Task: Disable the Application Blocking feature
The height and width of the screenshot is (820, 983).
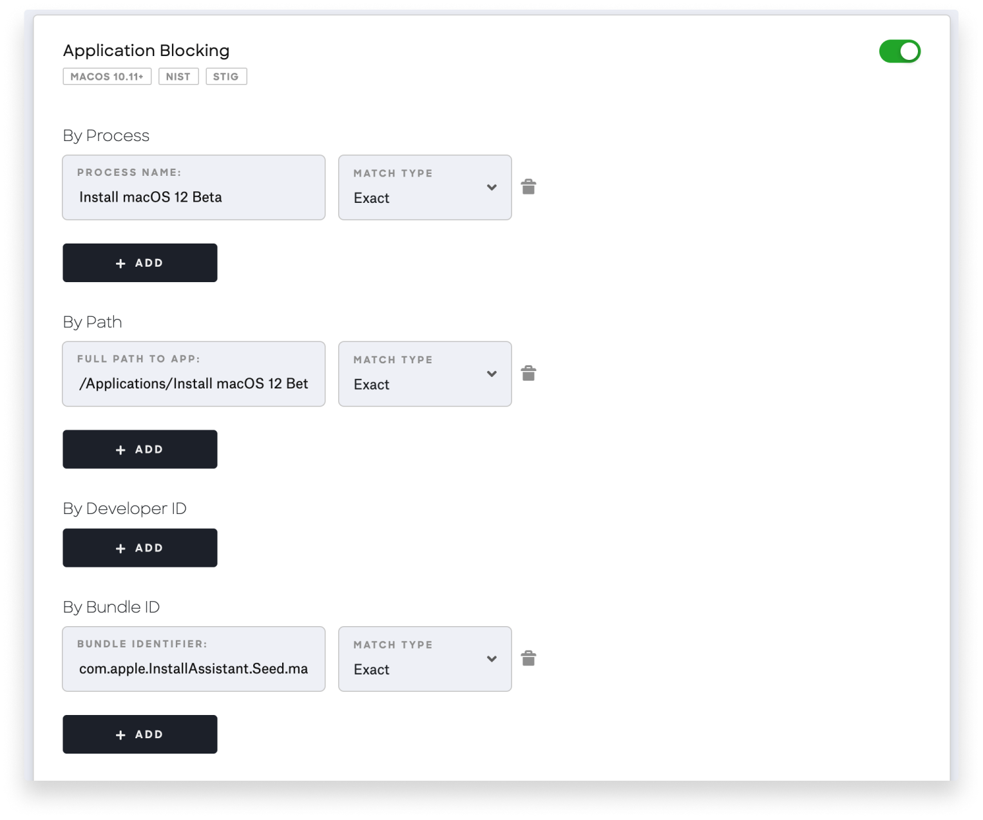Action: click(x=900, y=51)
